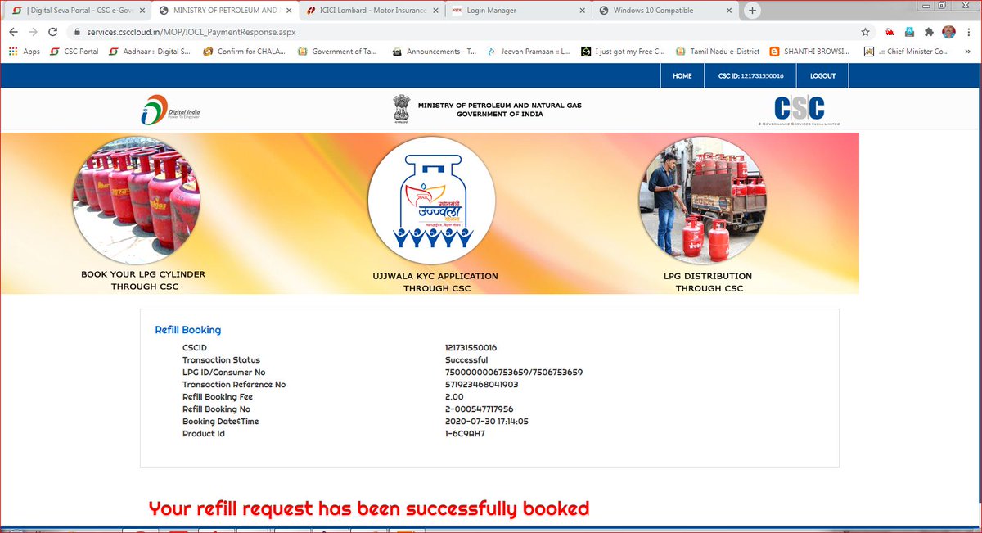Click Product Id value 1-6C9AH7
Viewport: 982px width, 533px height.
pyautogui.click(x=463, y=434)
